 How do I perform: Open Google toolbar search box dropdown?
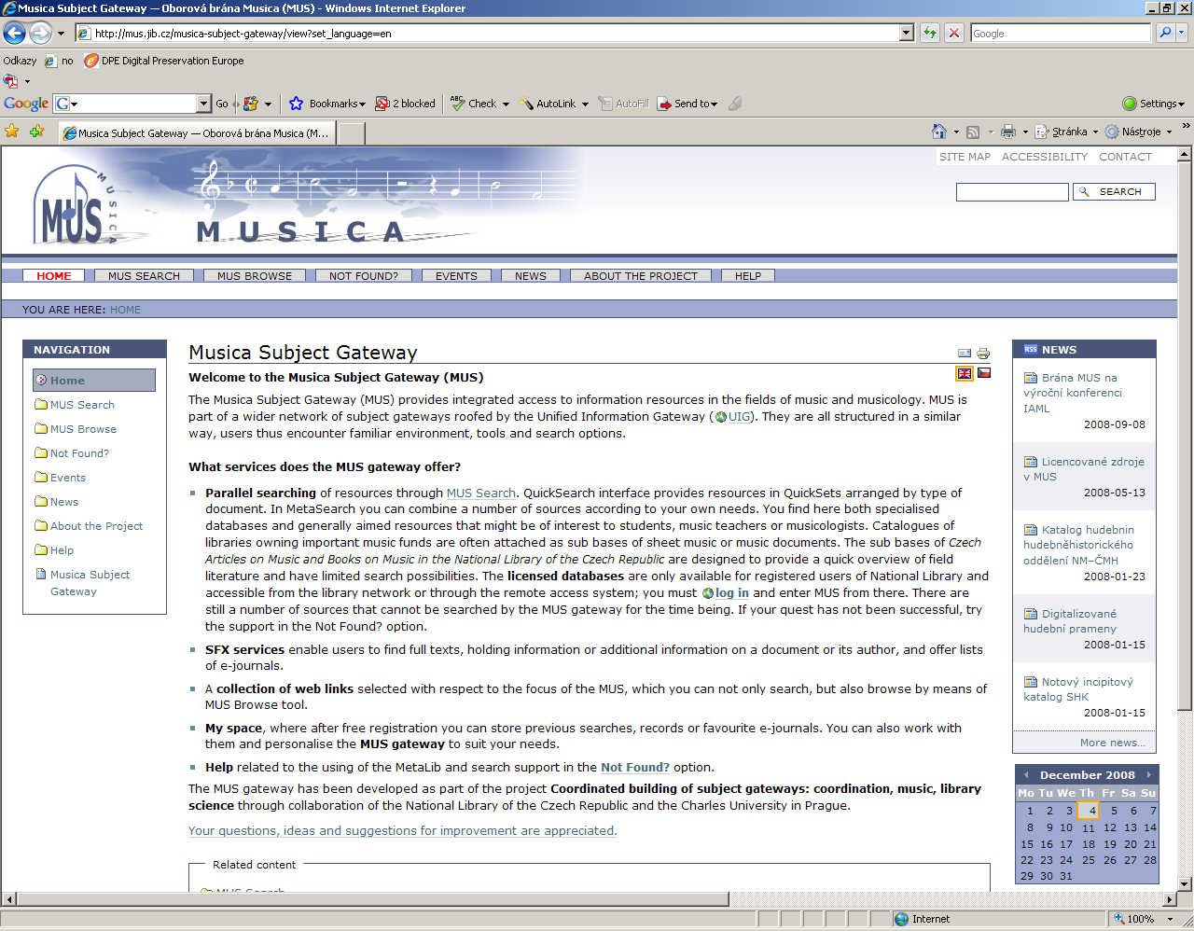[204, 104]
